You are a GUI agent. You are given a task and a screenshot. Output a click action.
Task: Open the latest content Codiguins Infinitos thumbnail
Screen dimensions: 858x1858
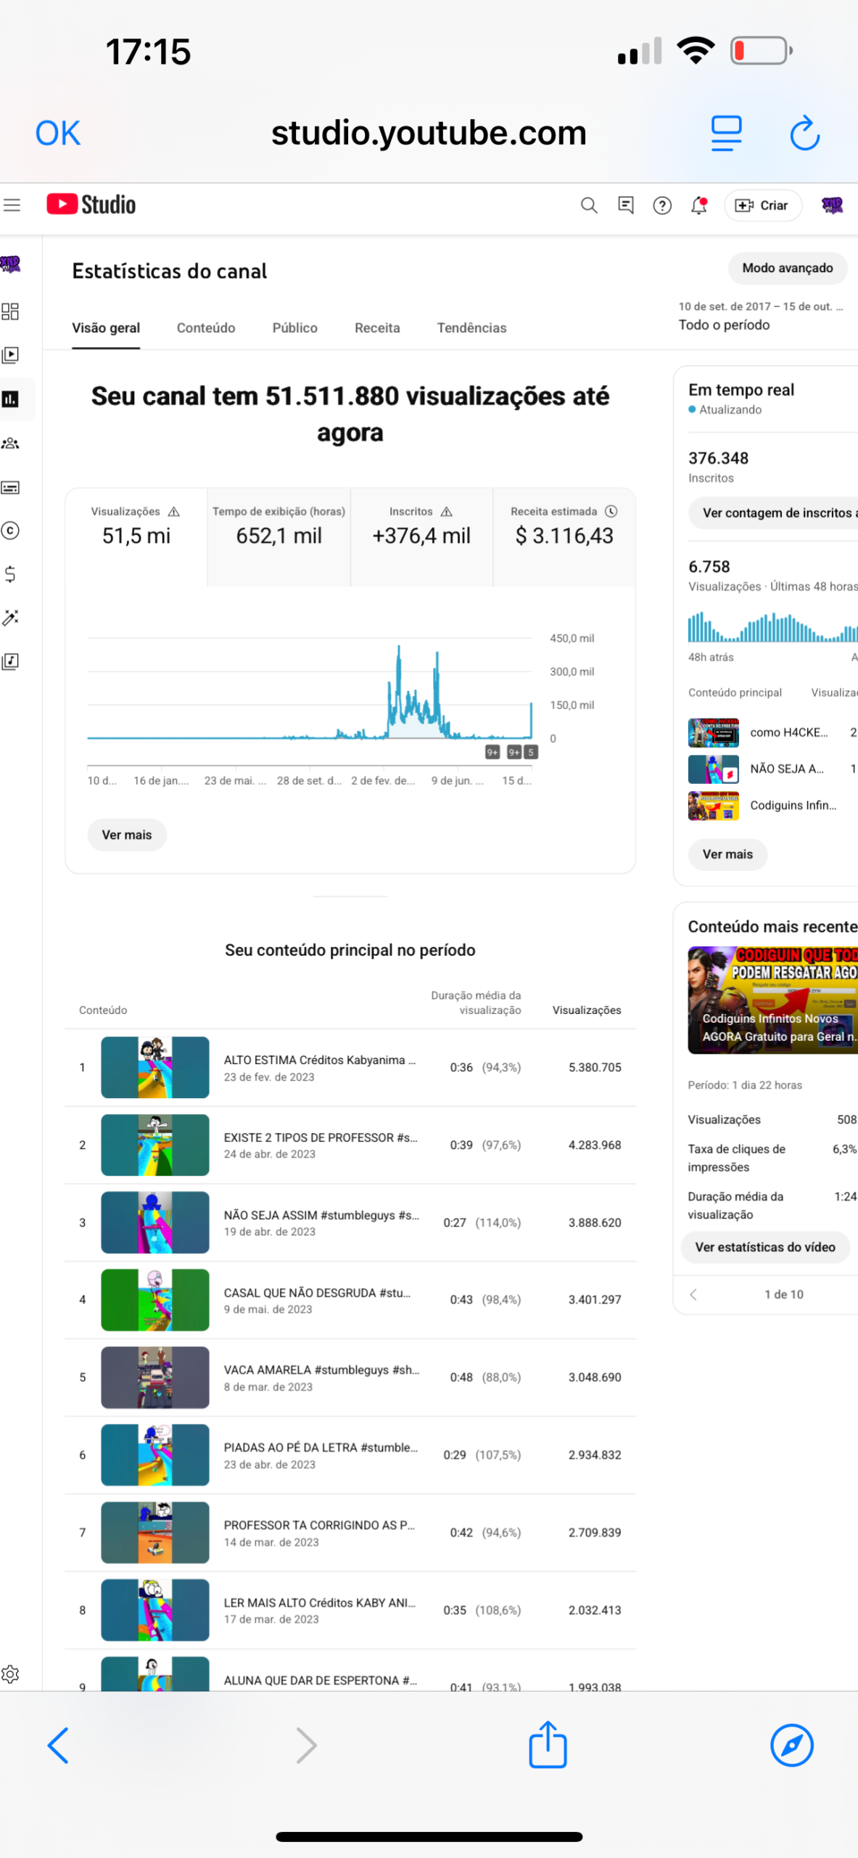[x=772, y=1001]
